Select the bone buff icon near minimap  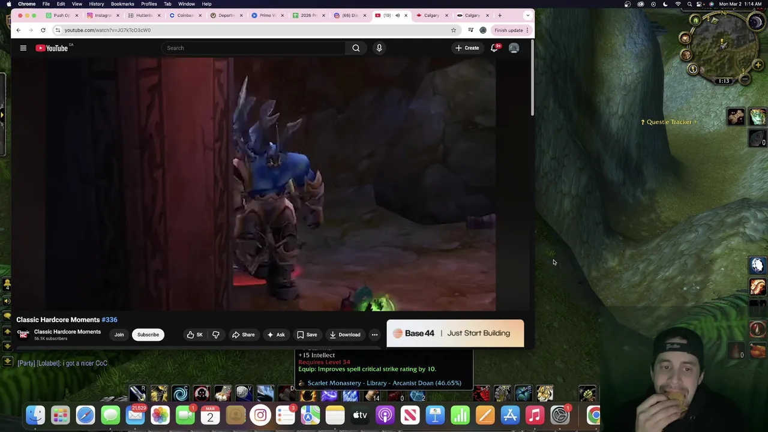coord(736,116)
